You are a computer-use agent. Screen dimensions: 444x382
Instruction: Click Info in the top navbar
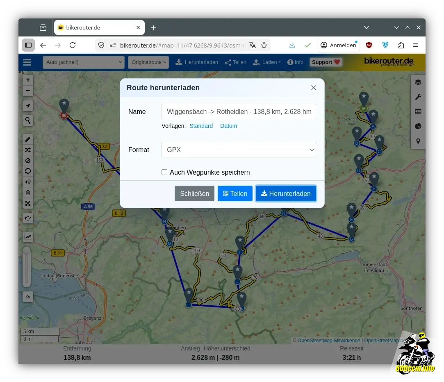pos(295,62)
